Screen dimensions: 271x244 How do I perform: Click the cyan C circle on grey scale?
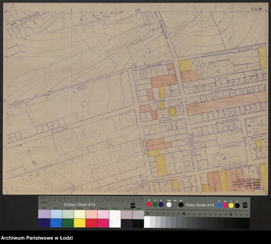(x=219, y=205)
